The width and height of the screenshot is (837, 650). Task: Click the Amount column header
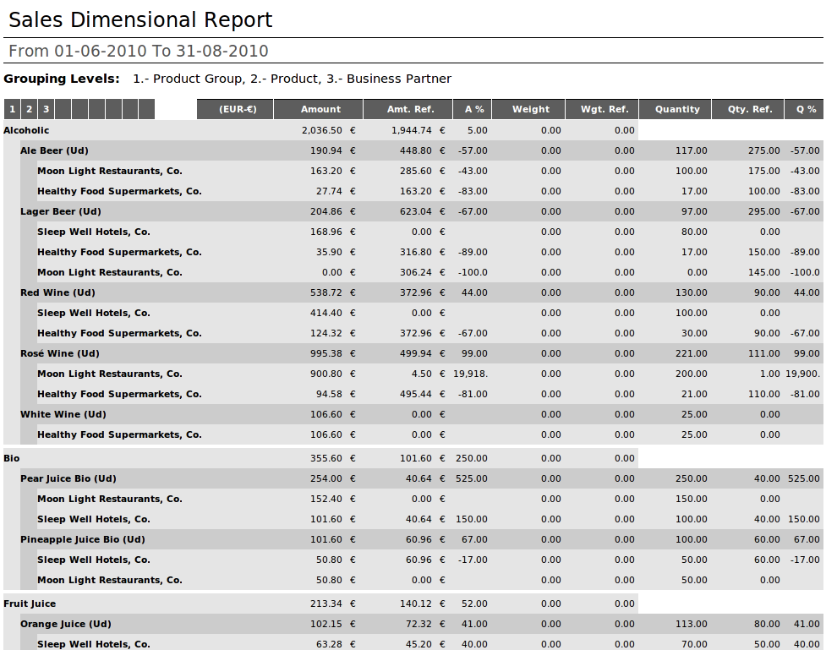pos(320,109)
